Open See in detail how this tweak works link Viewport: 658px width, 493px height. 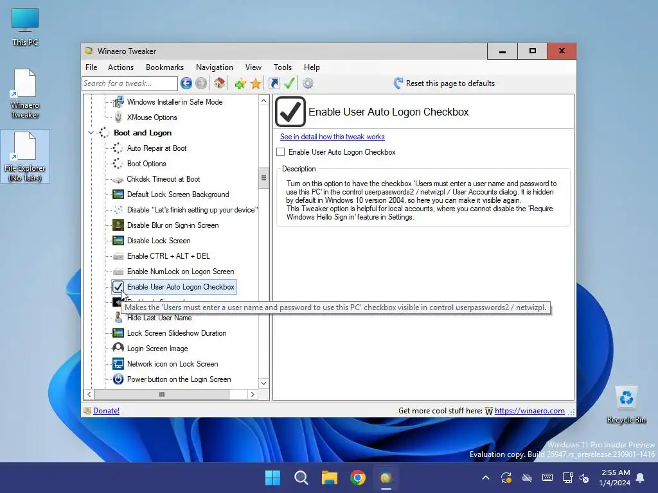(x=332, y=137)
